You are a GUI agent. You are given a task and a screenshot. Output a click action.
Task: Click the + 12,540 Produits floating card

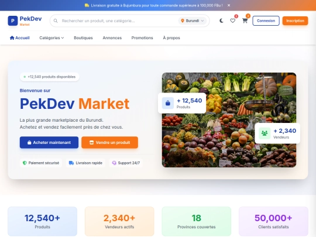pyautogui.click(x=182, y=103)
